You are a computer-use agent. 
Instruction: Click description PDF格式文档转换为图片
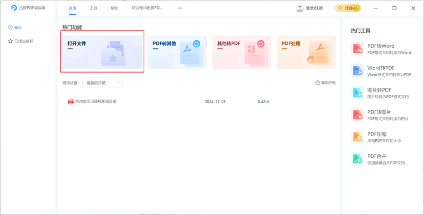[x=388, y=119]
